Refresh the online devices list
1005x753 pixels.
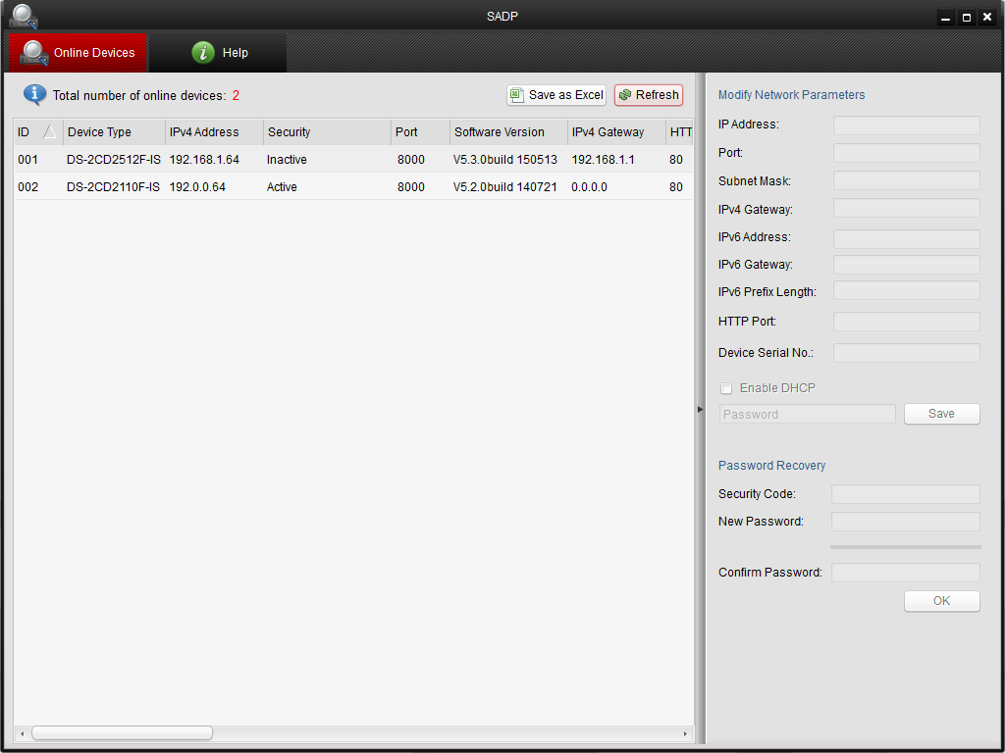click(x=649, y=95)
